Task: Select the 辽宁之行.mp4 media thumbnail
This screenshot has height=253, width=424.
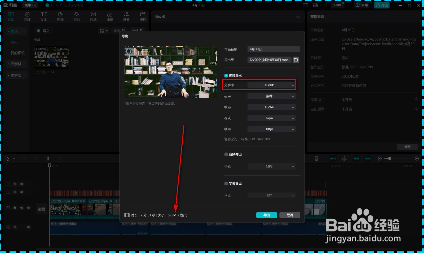Action: 52,58
